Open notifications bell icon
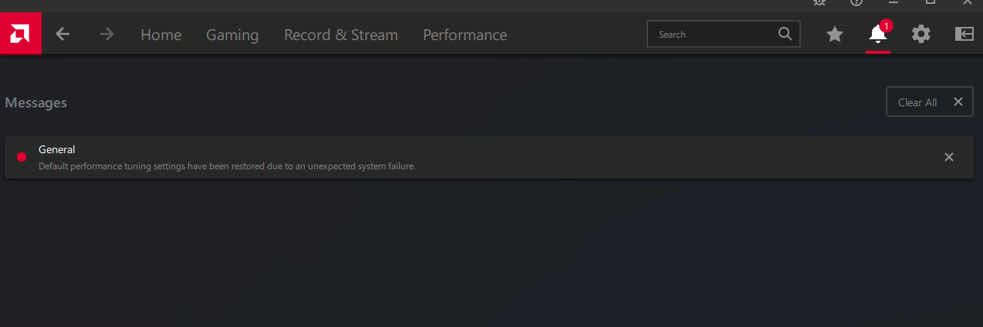983x327 pixels. [877, 35]
